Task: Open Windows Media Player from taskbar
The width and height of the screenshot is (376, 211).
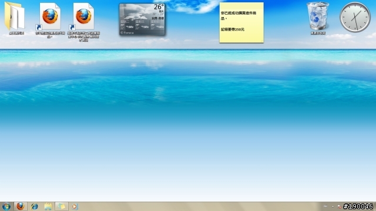Action: (x=75, y=206)
